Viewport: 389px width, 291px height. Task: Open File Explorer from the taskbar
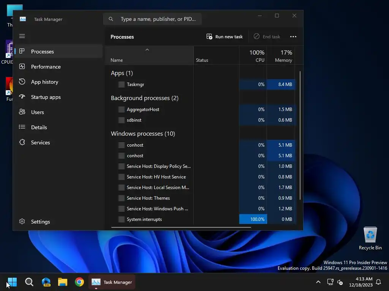(x=63, y=282)
